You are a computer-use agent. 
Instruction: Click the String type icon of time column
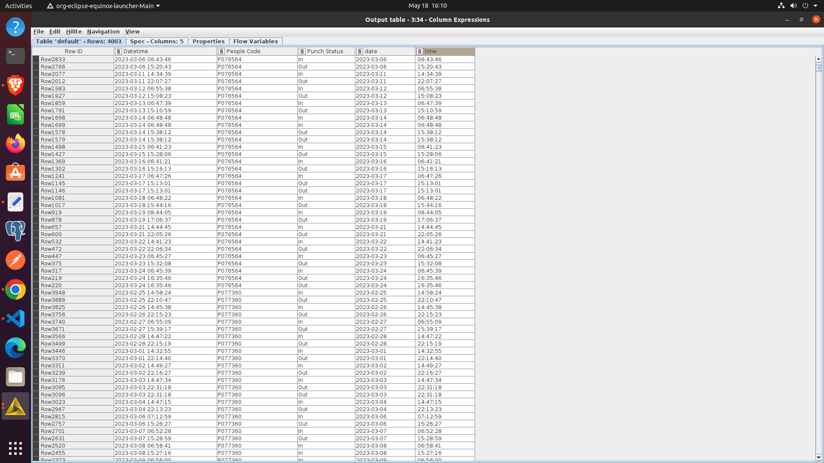click(x=420, y=51)
